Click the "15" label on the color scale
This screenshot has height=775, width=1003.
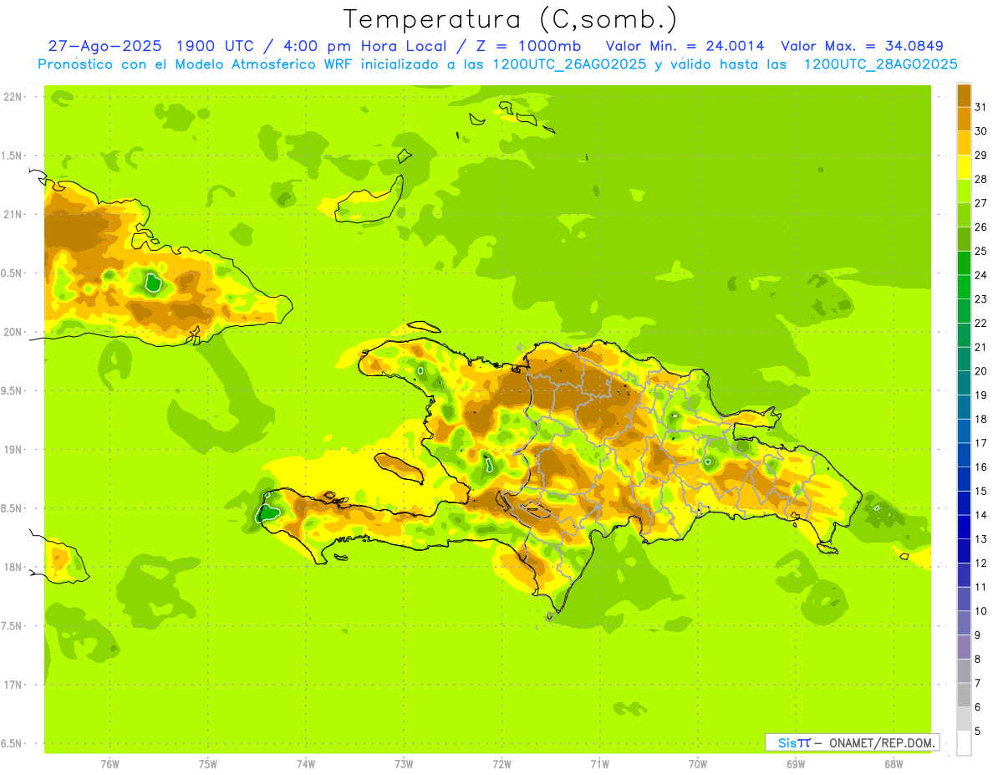tap(981, 492)
